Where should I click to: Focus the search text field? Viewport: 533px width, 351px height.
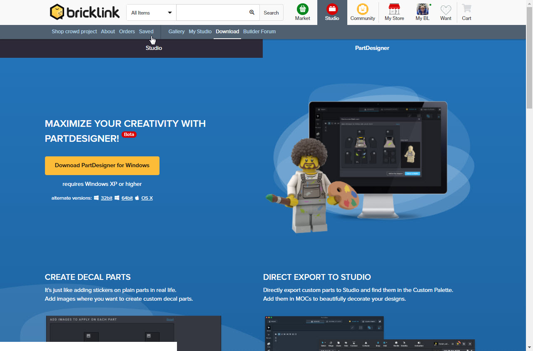point(212,12)
